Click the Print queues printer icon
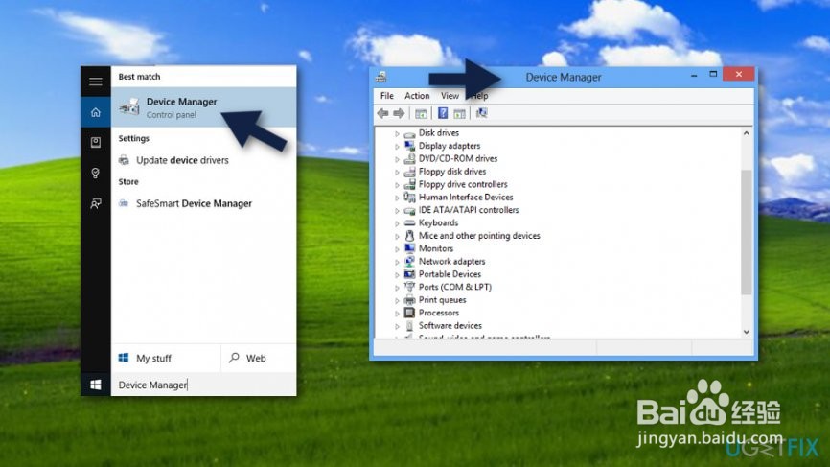 [x=409, y=300]
